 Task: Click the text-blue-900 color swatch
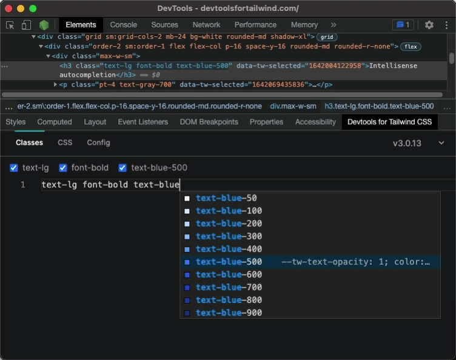(x=187, y=313)
